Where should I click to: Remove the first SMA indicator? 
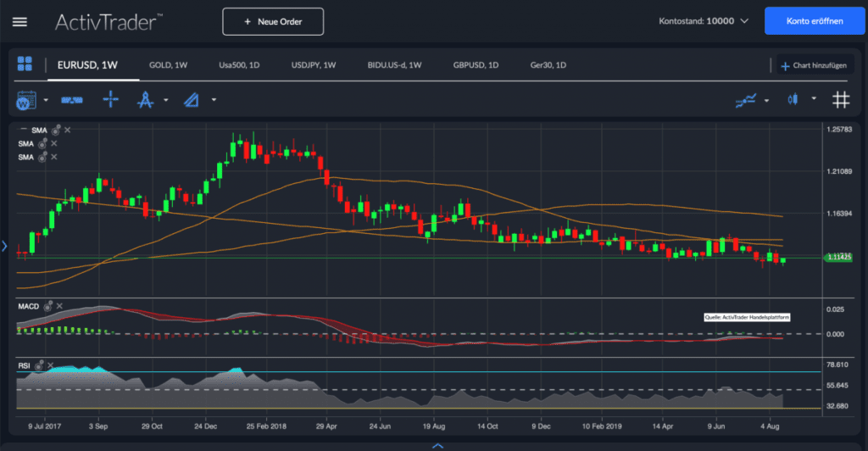(68, 130)
